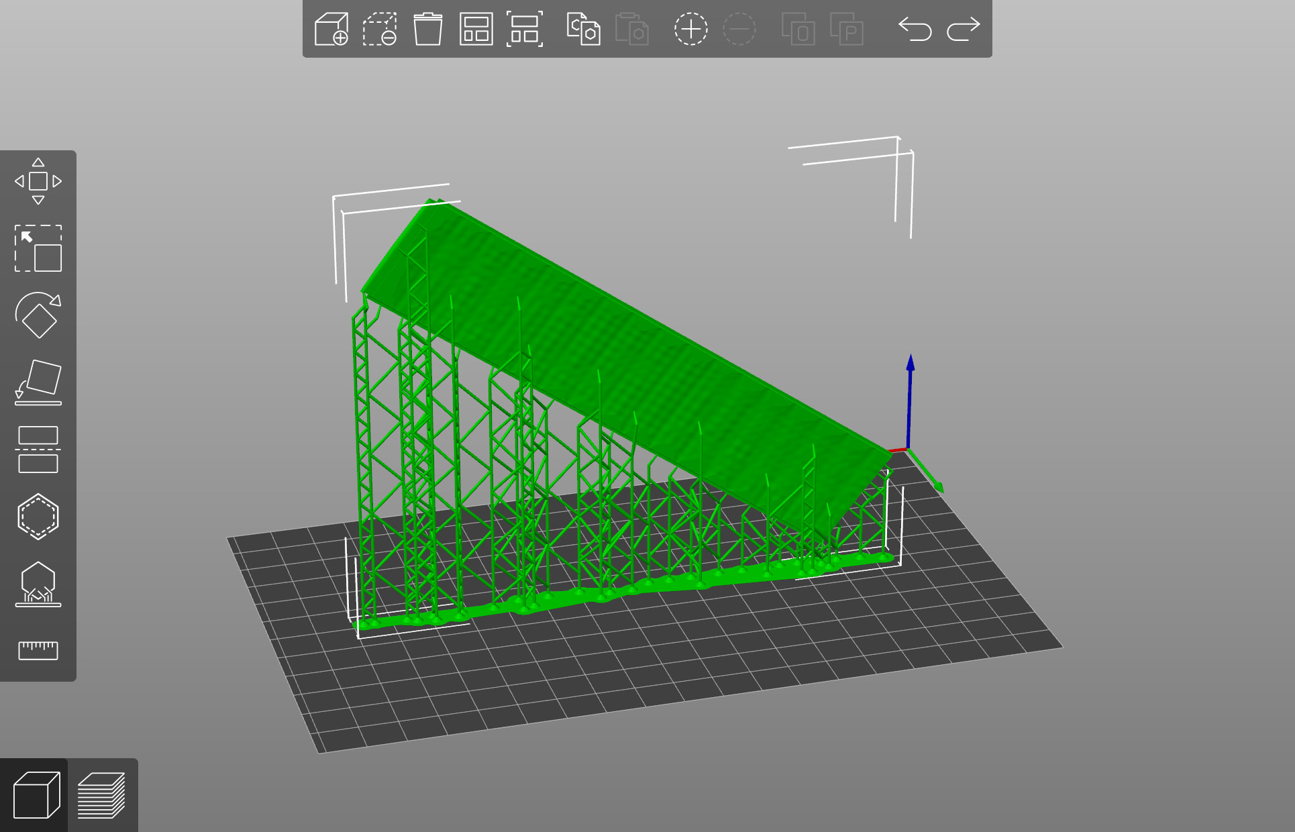The image size is (1295, 832).
Task: Click the Copy icon in top toolbar
Action: [582, 30]
